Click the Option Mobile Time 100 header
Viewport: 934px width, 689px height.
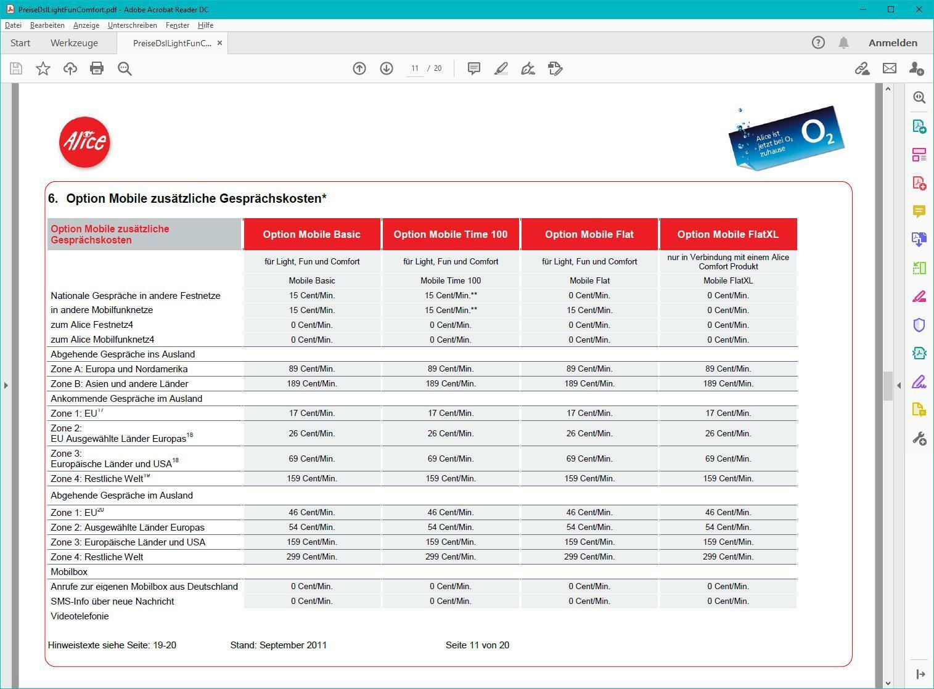tap(451, 234)
